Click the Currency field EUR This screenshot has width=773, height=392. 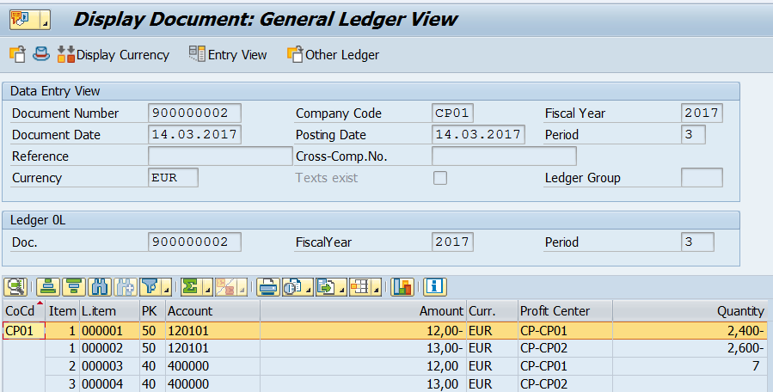(173, 177)
